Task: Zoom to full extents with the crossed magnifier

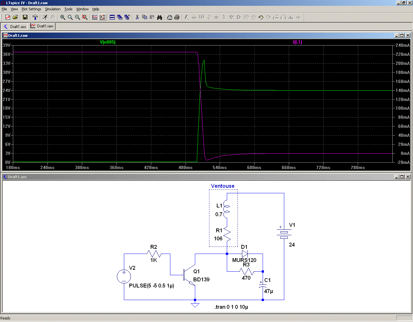Action: (85, 17)
